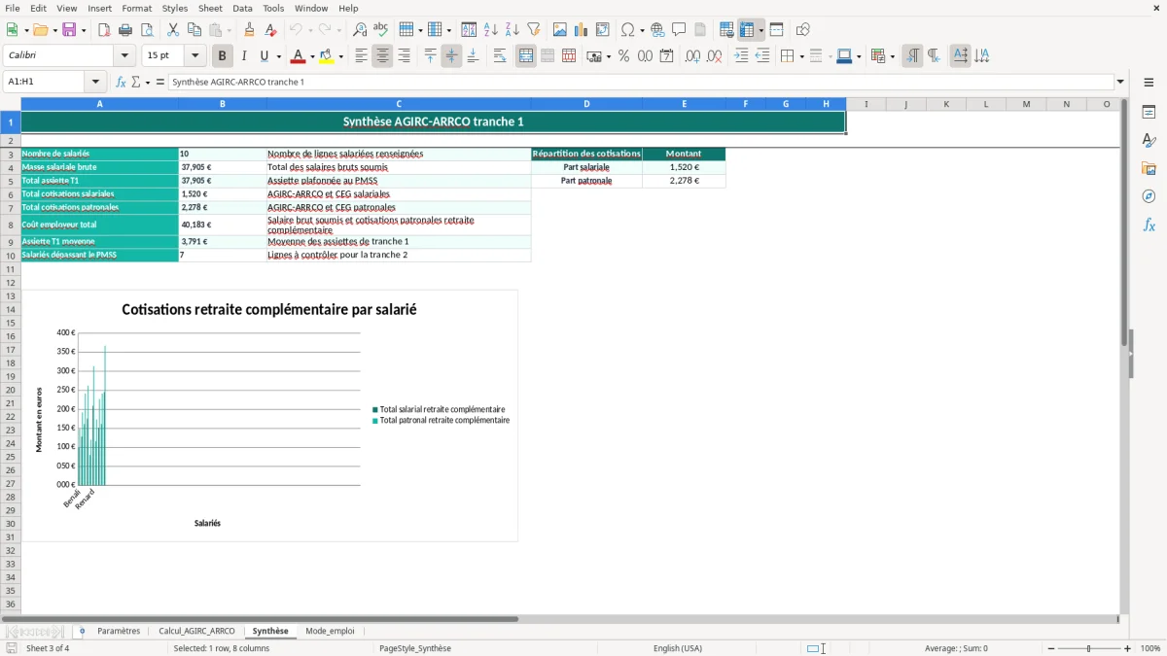The height and width of the screenshot is (656, 1167).
Task: Insert Comment speech bubble icon
Action: click(679, 30)
